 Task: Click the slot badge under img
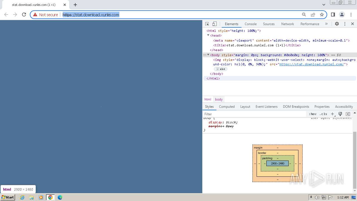tap(221, 69)
